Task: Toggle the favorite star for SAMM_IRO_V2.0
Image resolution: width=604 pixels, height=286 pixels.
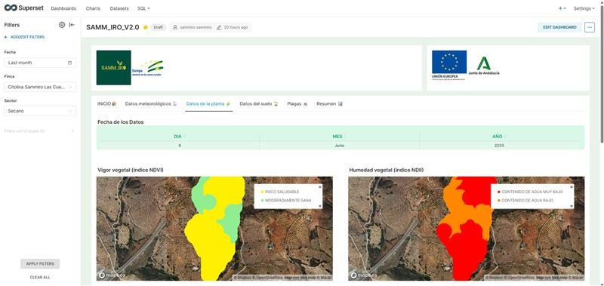Action: pyautogui.click(x=145, y=27)
